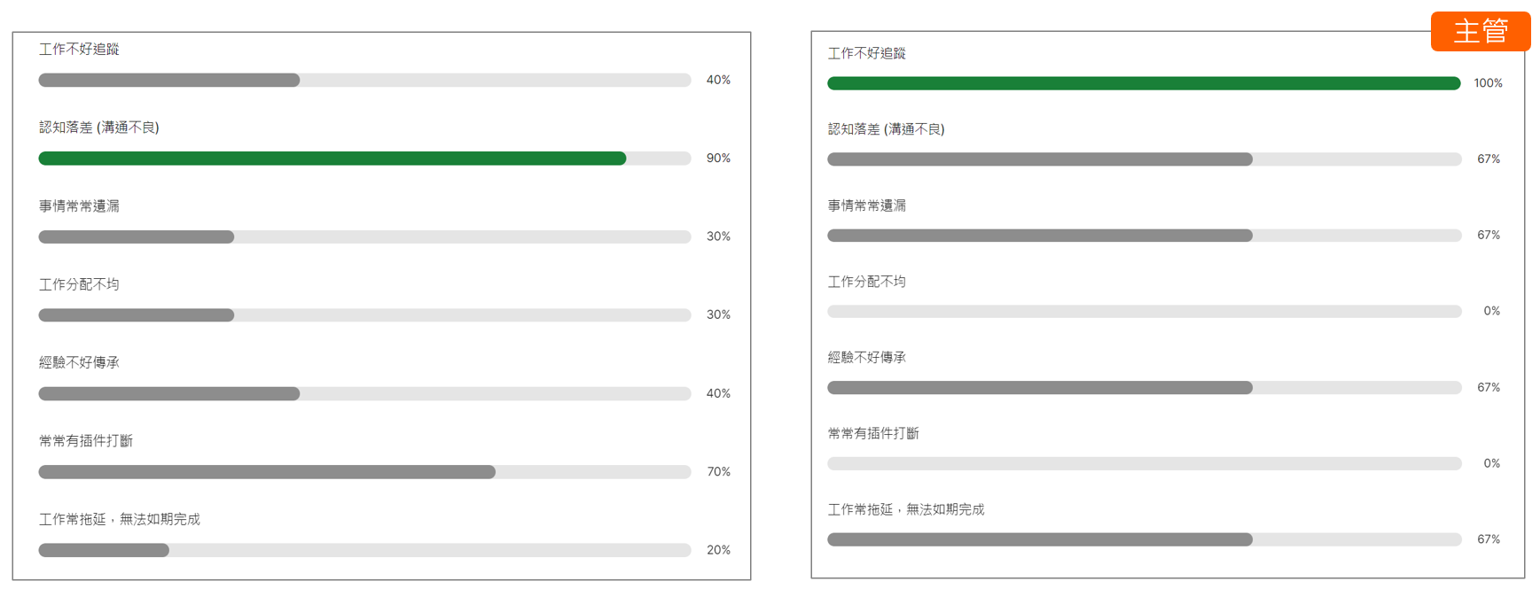Click the 工作常拖延，無法如期完成 label in 主管 panel
This screenshot has width=1540, height=589.
(905, 510)
